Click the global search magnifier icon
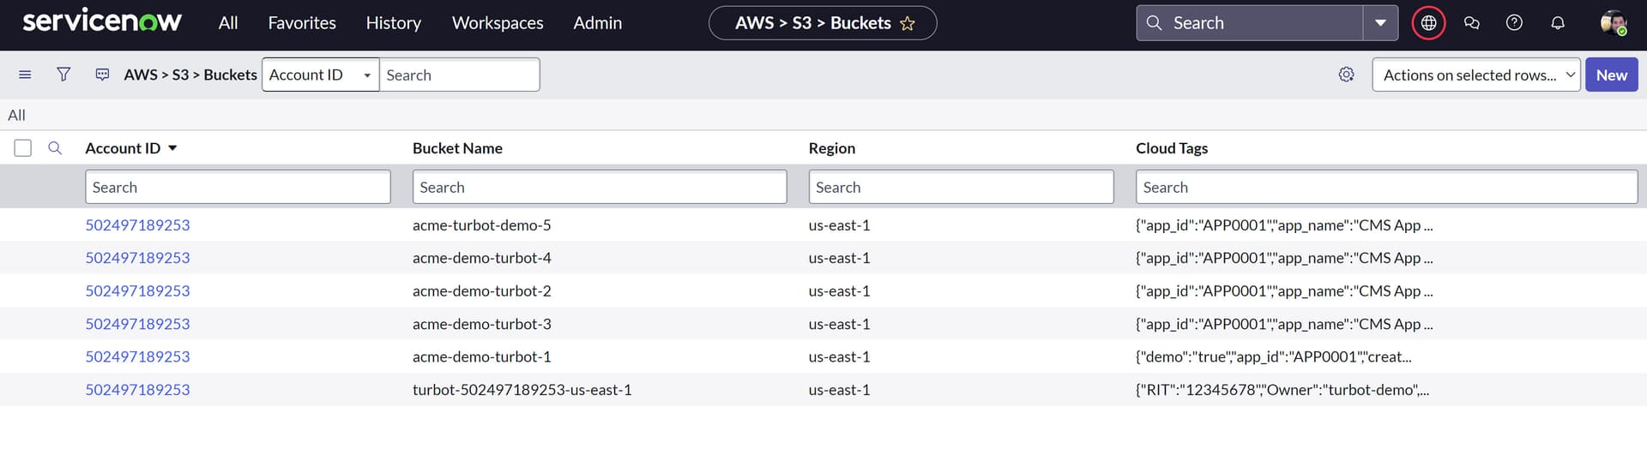The height and width of the screenshot is (467, 1647). point(1154,23)
